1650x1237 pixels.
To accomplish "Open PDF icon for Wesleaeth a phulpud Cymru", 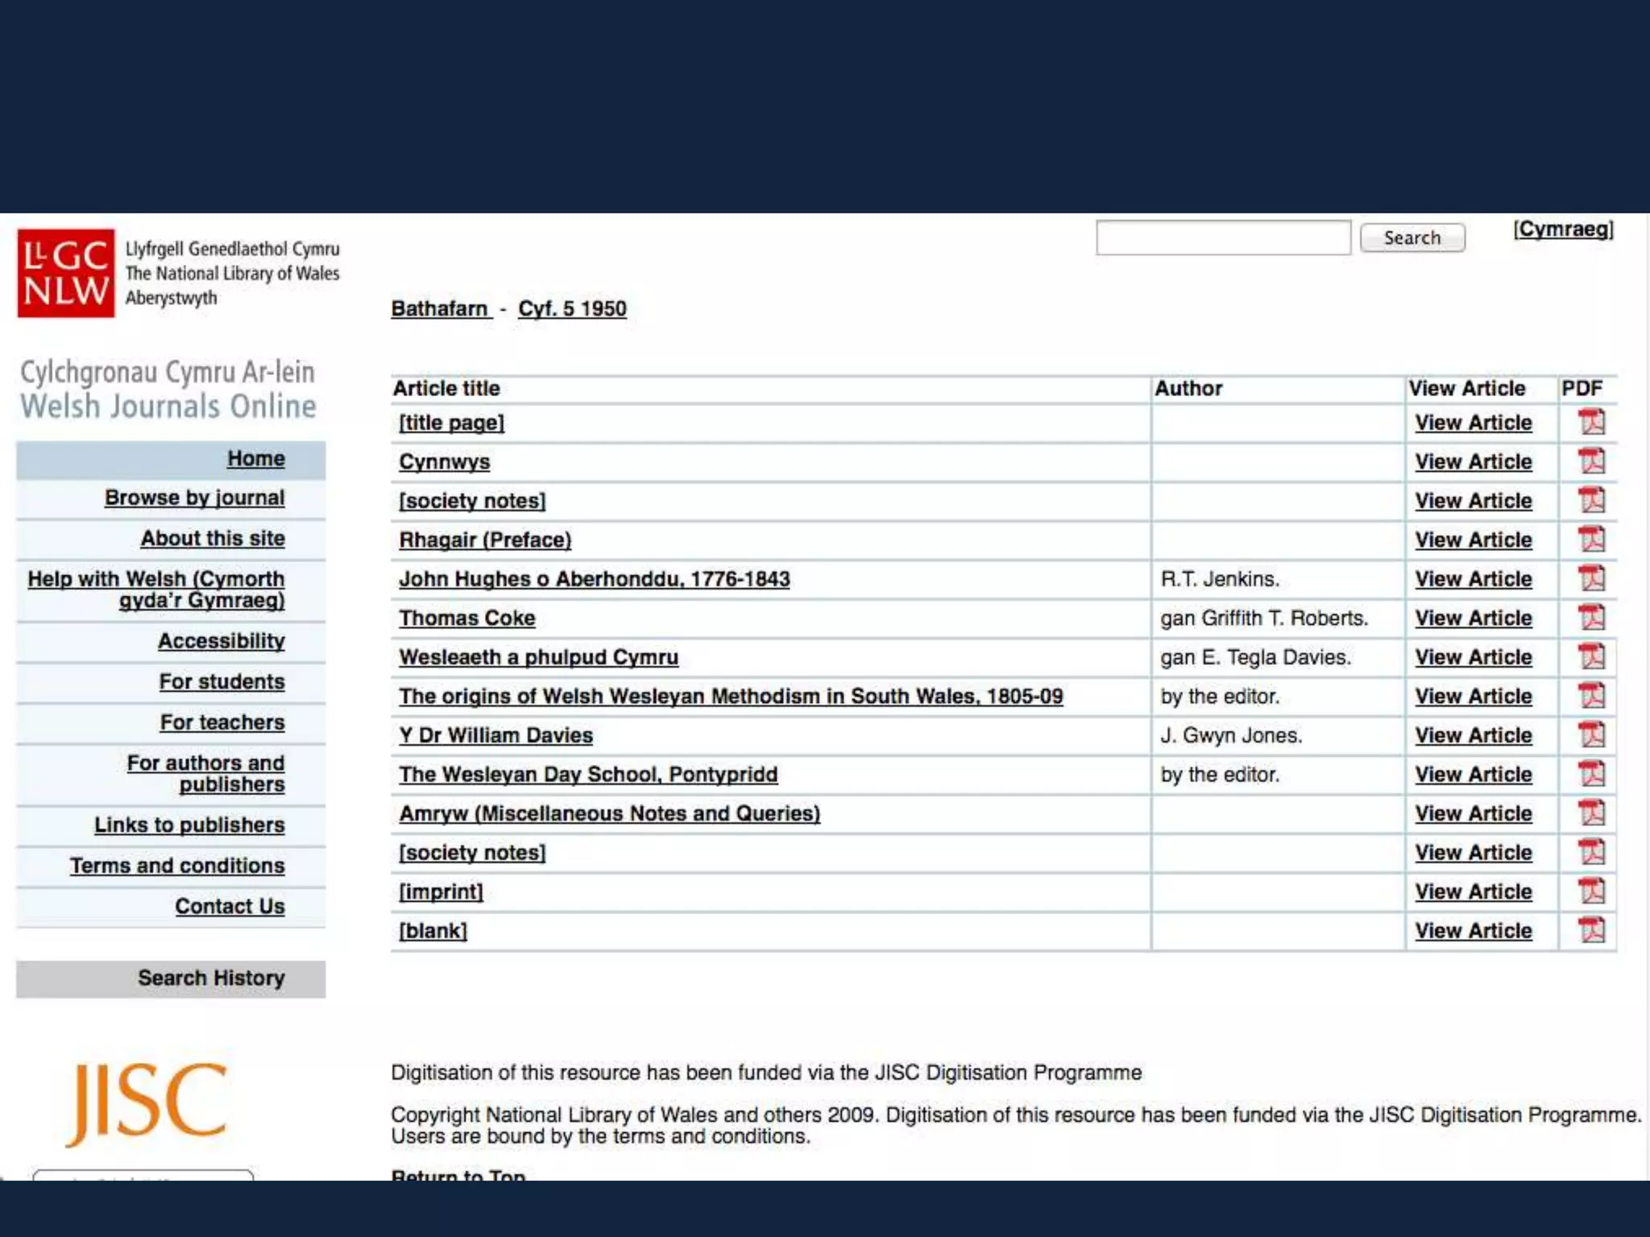I will tap(1591, 656).
